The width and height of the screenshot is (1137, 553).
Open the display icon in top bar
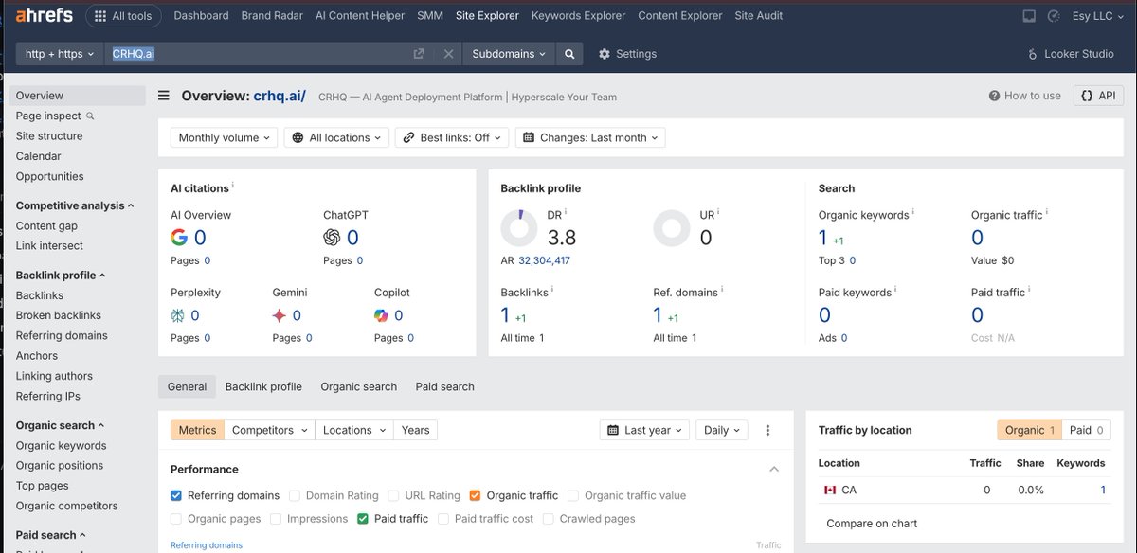point(1029,16)
